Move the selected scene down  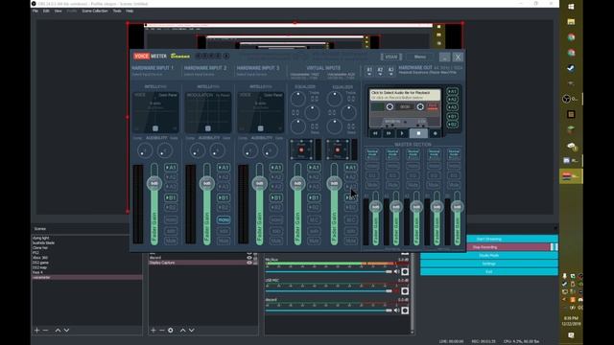(x=66, y=330)
